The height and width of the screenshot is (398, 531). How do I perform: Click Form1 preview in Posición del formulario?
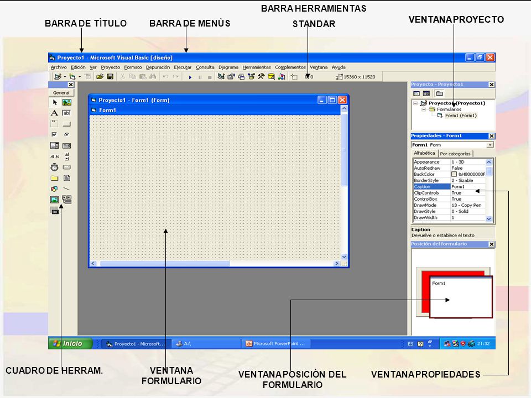[x=461, y=297]
